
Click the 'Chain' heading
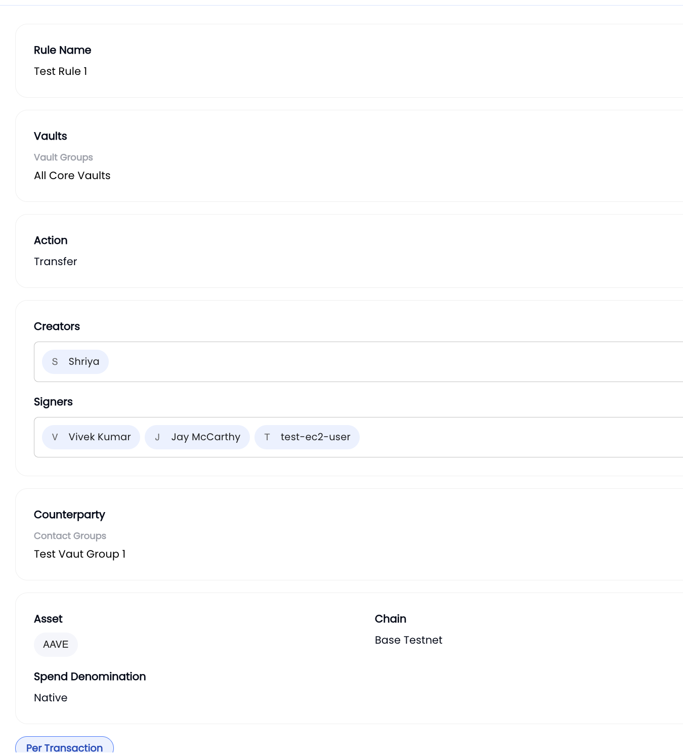pyautogui.click(x=391, y=619)
